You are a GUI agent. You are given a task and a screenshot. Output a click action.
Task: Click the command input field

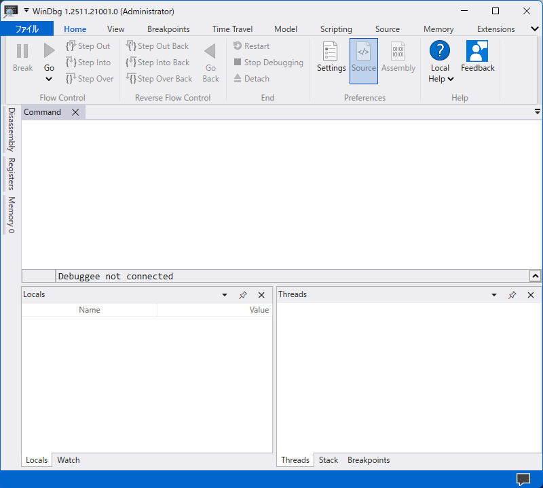point(293,276)
